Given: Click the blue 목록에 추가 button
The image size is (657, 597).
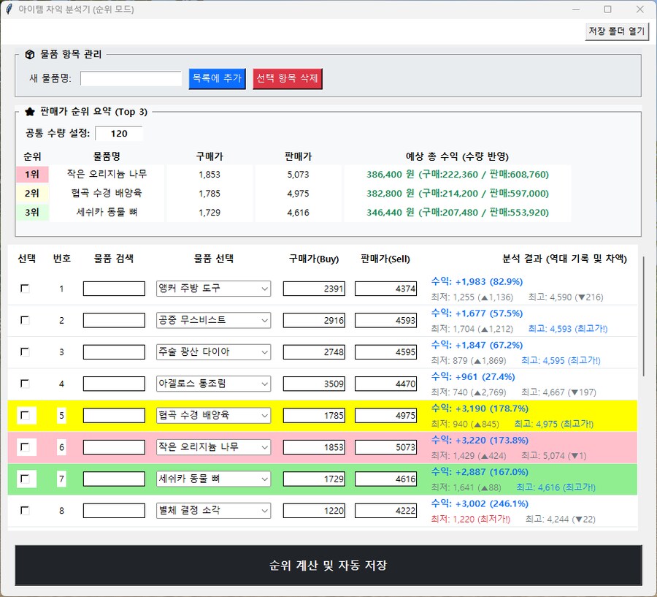Looking at the screenshot, I should click(217, 78).
